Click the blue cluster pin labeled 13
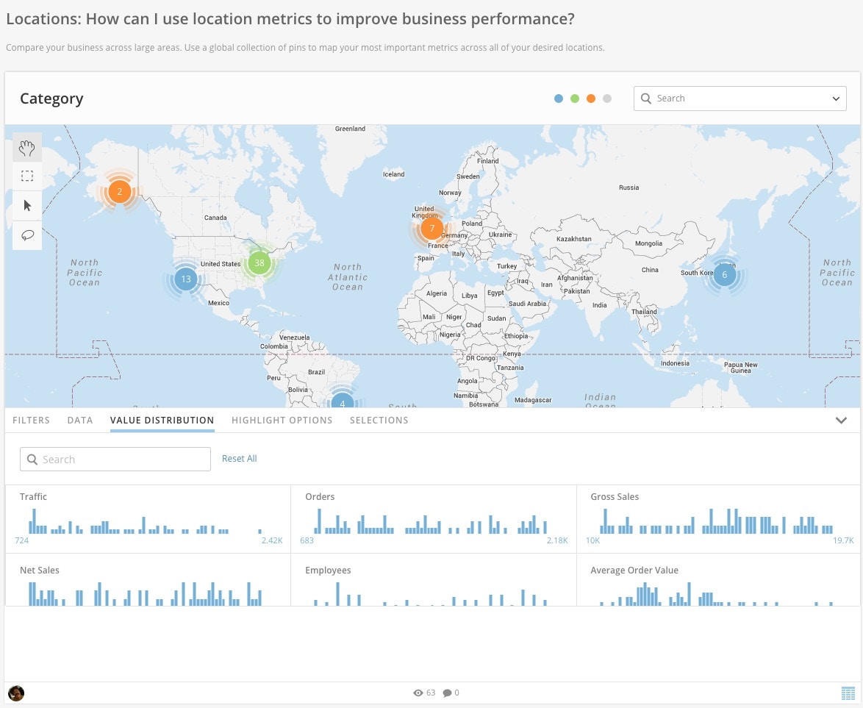Image resolution: width=863 pixels, height=708 pixels. 186,279
